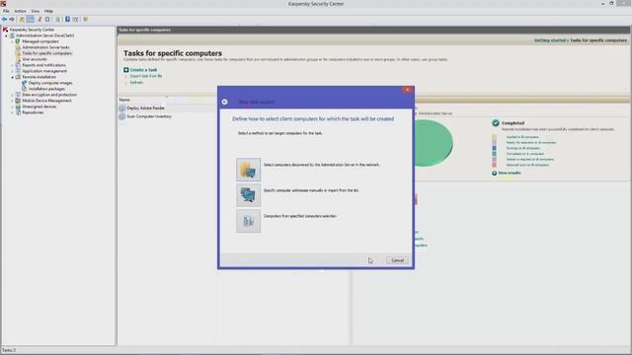Click the Kaspersky Security Center root icon

[x=5, y=30]
